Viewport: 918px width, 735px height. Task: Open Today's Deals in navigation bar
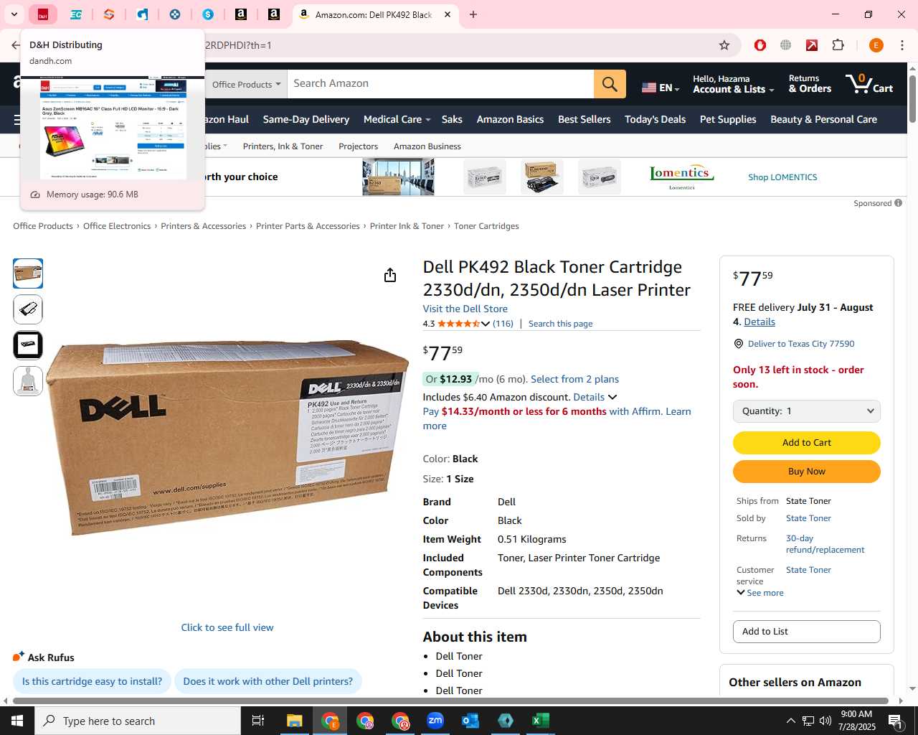tap(655, 119)
